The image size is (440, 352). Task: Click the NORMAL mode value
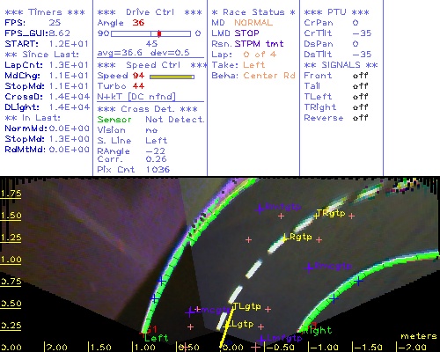tap(253, 23)
